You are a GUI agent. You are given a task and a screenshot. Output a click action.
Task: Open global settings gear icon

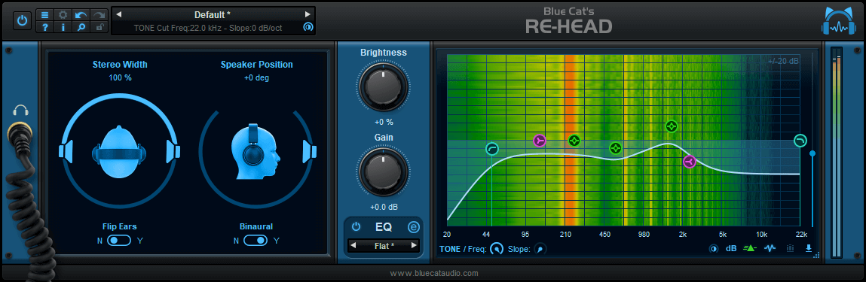63,15
